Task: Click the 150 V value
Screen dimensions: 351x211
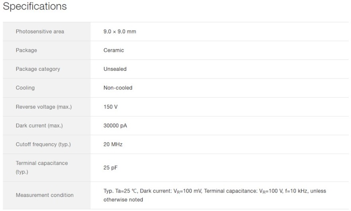Action: point(110,107)
